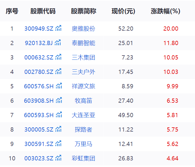Click the 股票代码 column header
The height and width of the screenshot is (167, 195).
[43, 11]
